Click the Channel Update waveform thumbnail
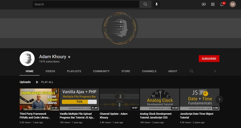Screen dimensions: 241x128 tap(119, 100)
